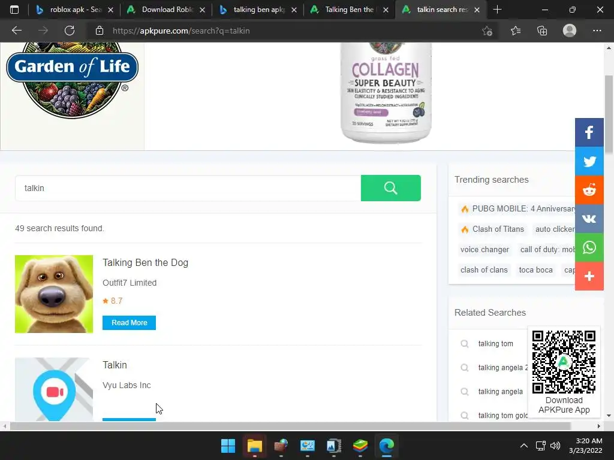Viewport: 614px width, 460px height.
Task: Select PUBG MOBILE trending search
Action: point(517,208)
